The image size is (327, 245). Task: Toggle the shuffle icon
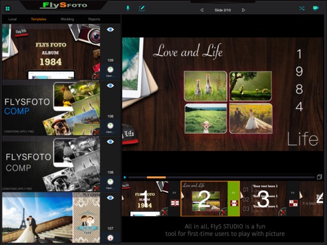[x=302, y=8]
